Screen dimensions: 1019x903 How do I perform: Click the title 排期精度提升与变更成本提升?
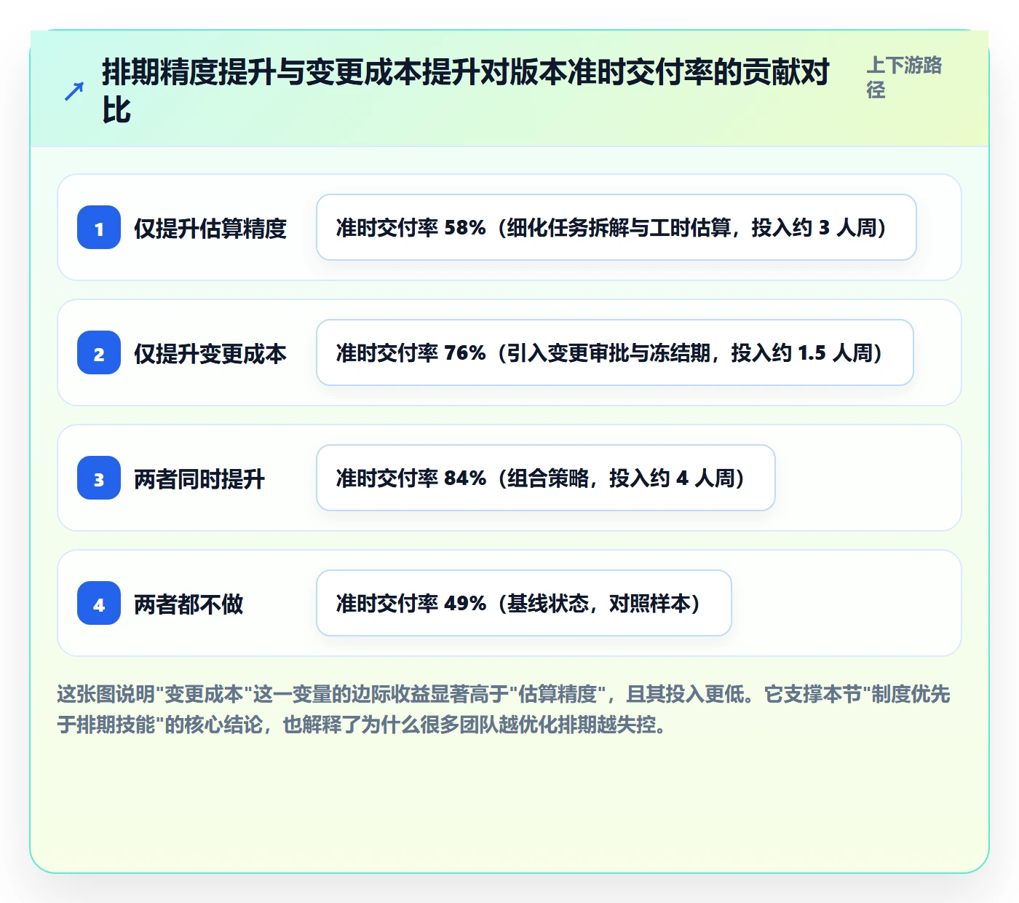point(466,91)
